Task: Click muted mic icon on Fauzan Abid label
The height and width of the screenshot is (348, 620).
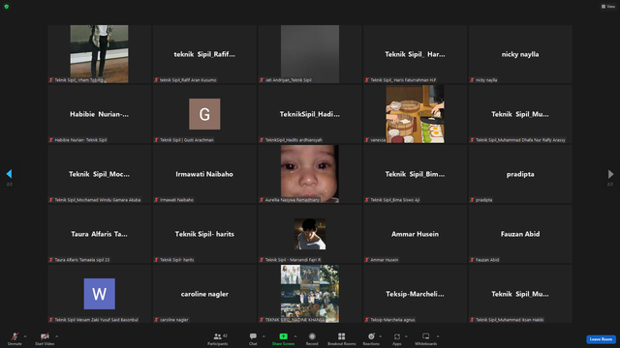Action: tap(472, 260)
